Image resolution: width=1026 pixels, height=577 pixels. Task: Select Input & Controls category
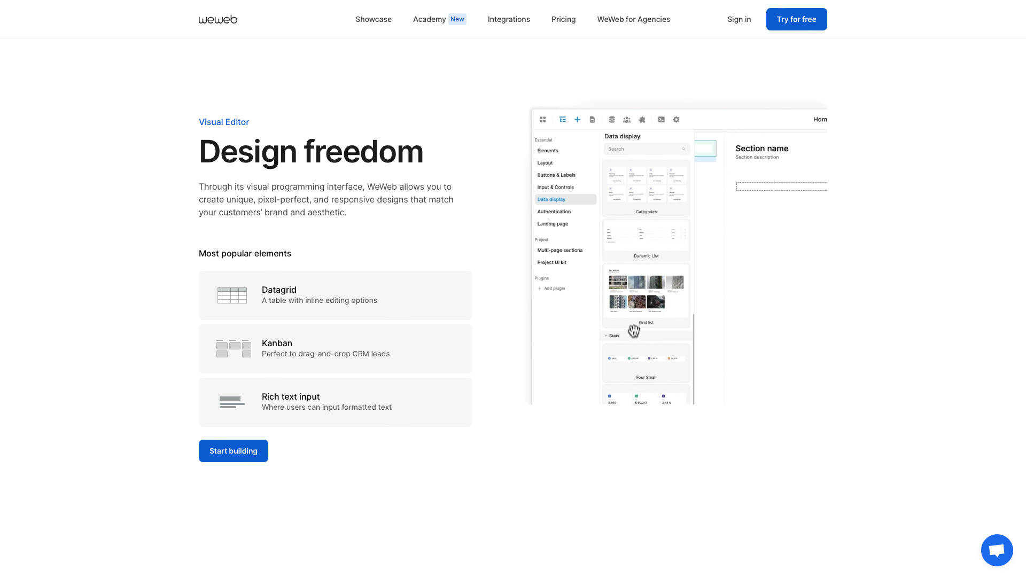(556, 188)
